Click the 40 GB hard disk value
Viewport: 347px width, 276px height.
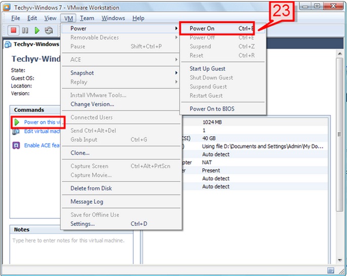(x=209, y=138)
